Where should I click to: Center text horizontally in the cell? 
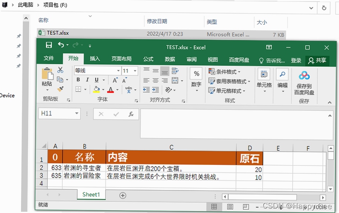(x=156, y=81)
